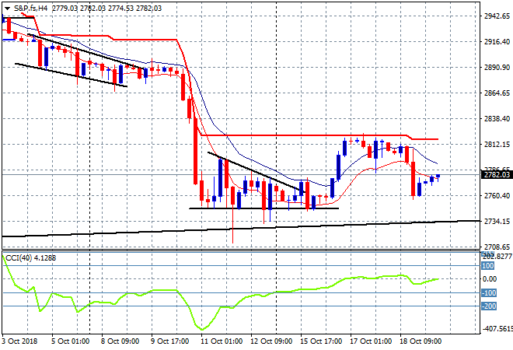Click the 3 Oct 2018 date label
Screen dimensions: 513x350
click(19, 341)
